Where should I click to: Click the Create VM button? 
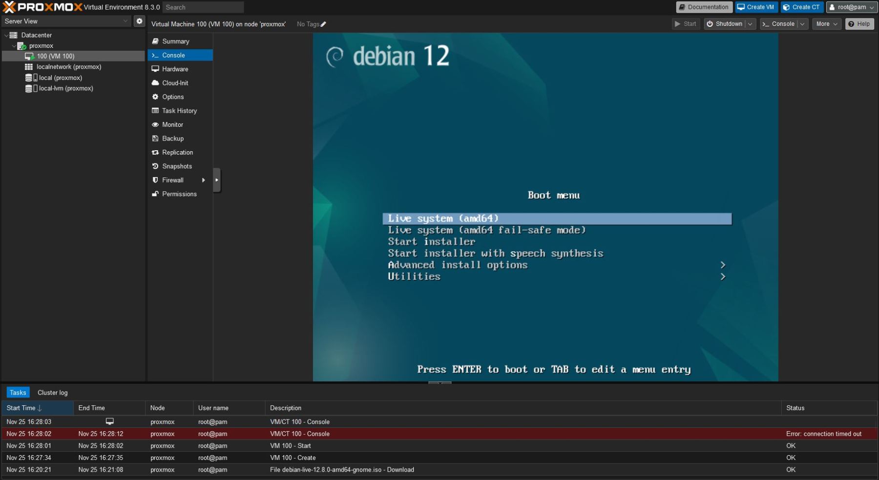pyautogui.click(x=756, y=7)
